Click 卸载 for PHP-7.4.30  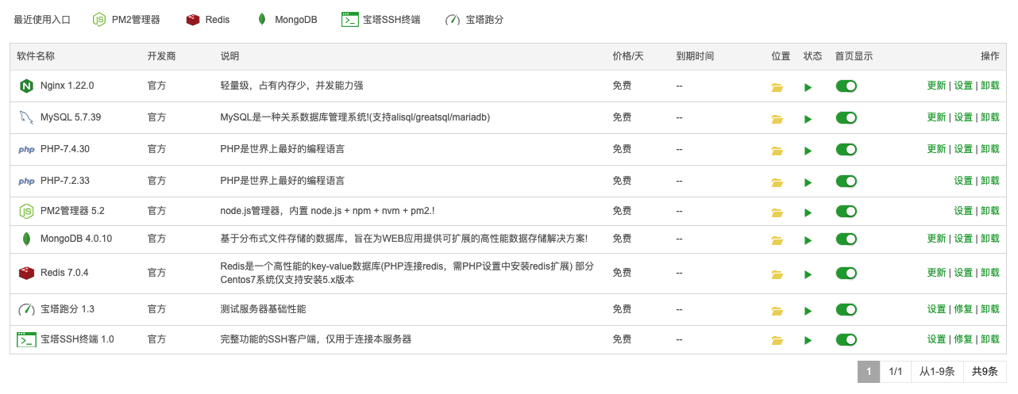click(x=990, y=149)
